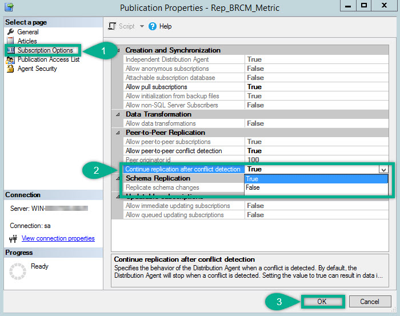This screenshot has width=400, height=316.
Task: Choose False in the dropdown list
Action: click(x=316, y=187)
